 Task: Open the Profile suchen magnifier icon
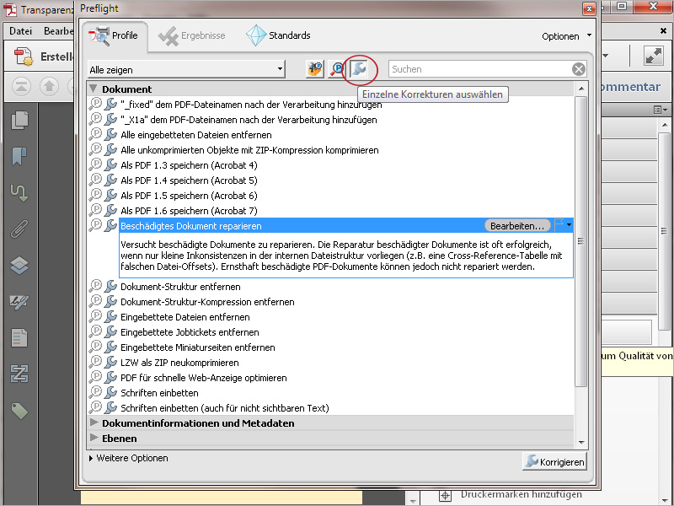pyautogui.click(x=338, y=70)
